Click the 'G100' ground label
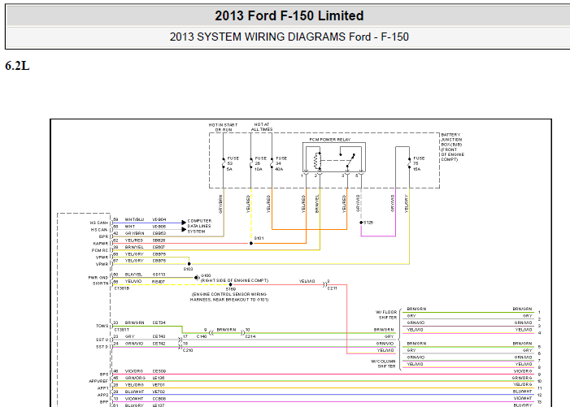This screenshot has height=407, width=570. point(206,275)
